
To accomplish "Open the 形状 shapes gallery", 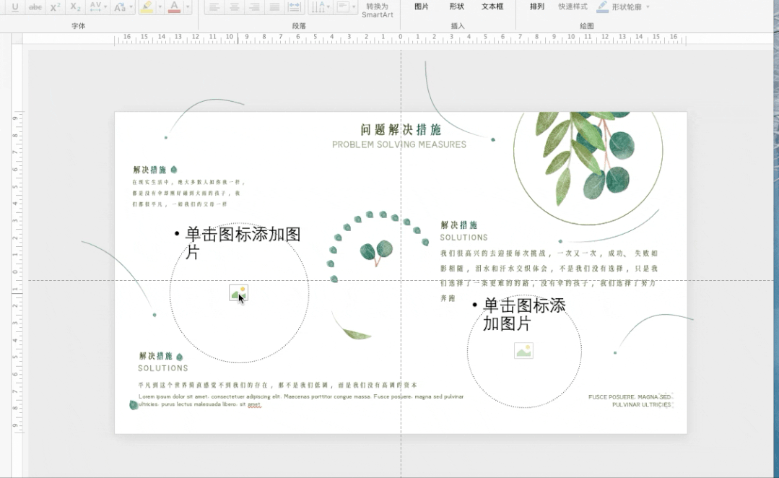I will click(x=456, y=7).
